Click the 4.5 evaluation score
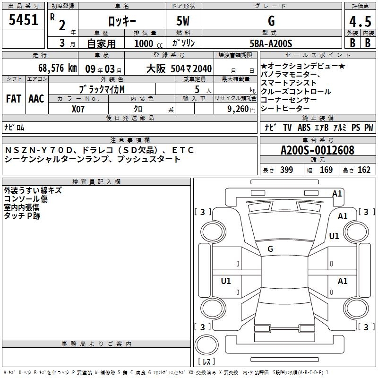This screenshot has height=378, width=378. click(359, 21)
